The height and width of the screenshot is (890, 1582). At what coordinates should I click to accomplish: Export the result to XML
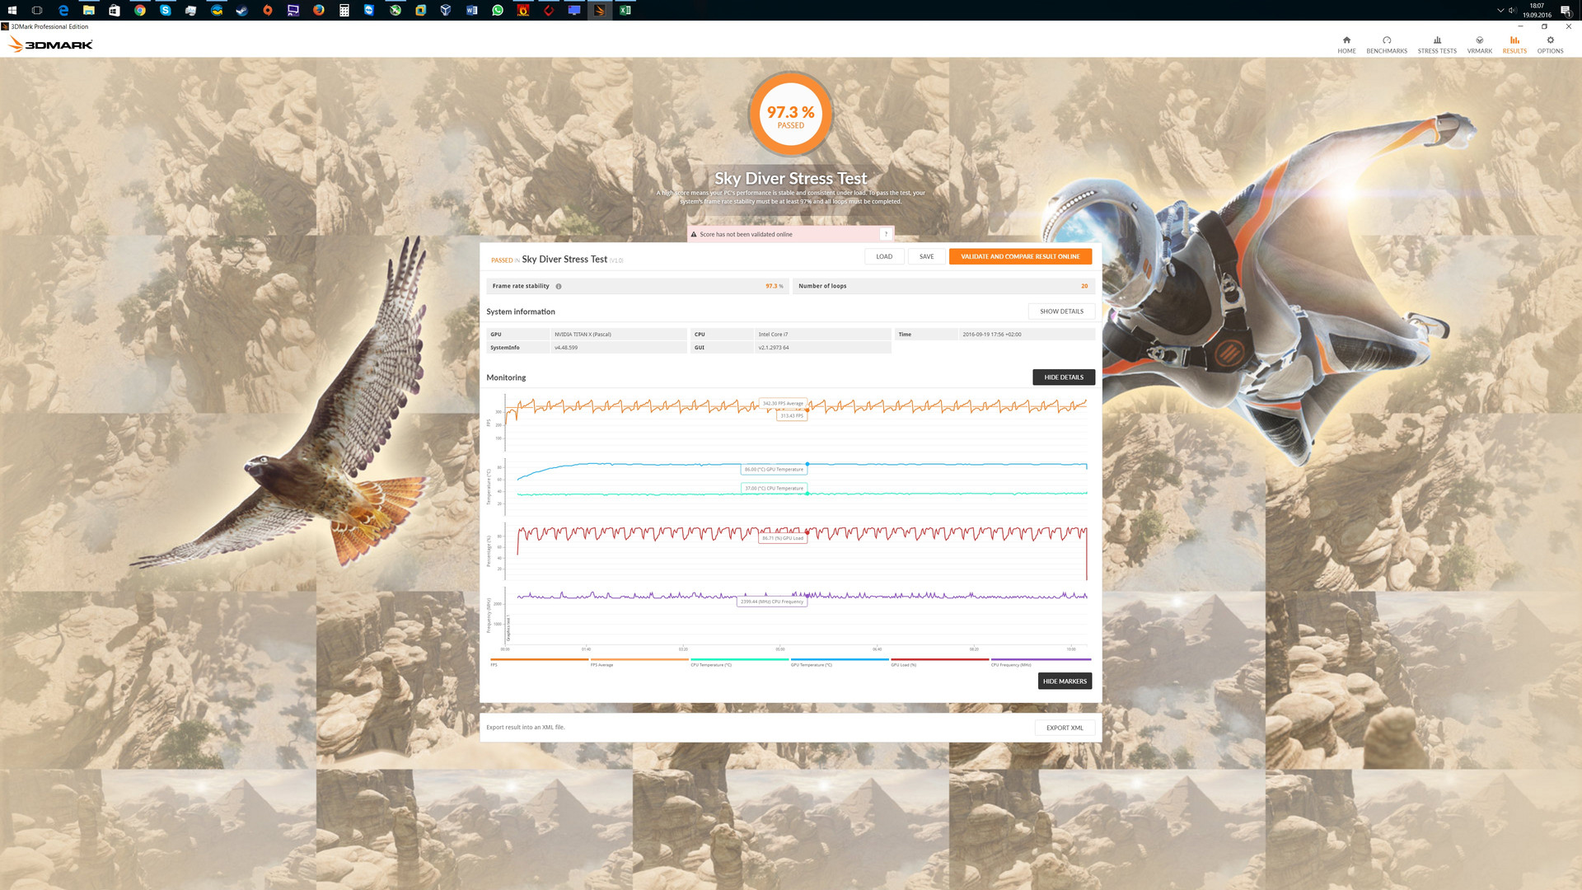(1065, 728)
